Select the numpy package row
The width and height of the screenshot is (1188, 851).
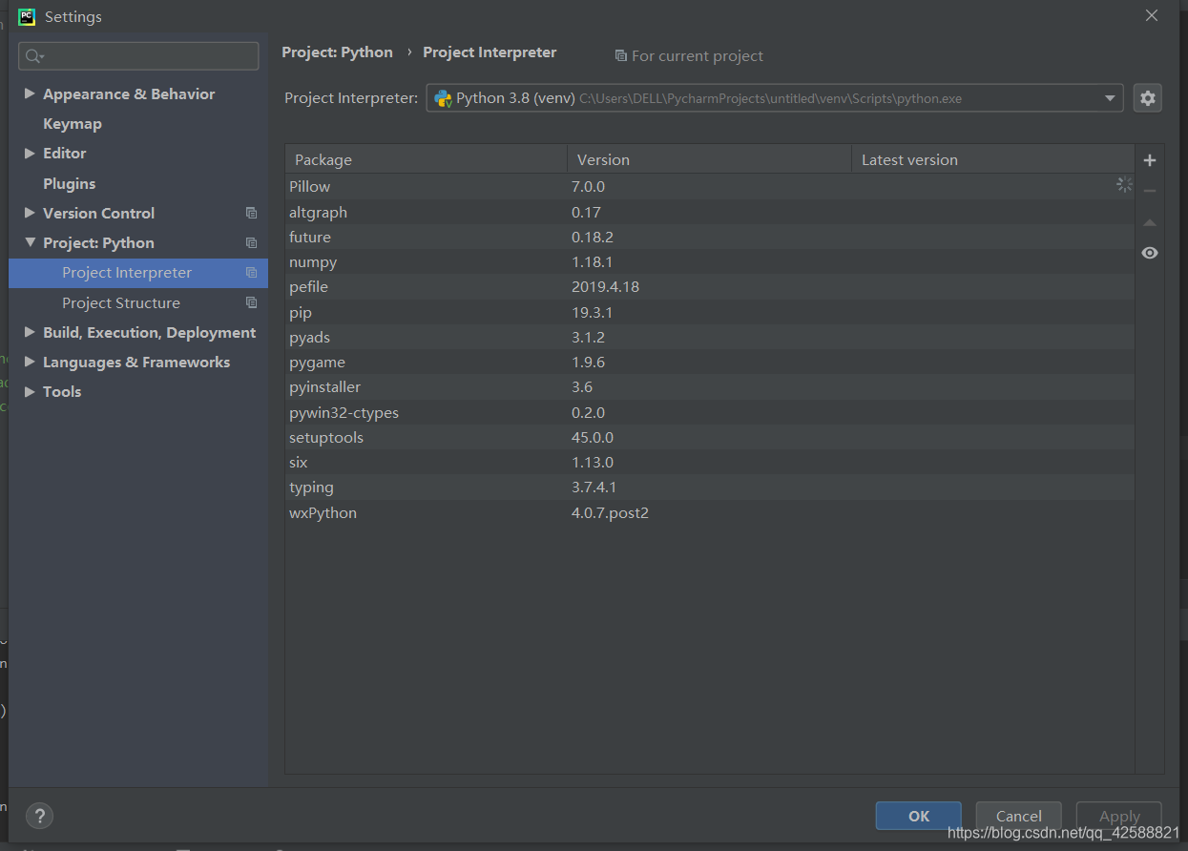tap(710, 261)
